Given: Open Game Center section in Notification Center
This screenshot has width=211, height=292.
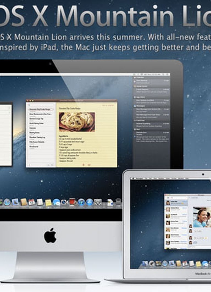Looking at the screenshot, I should pos(151,86).
